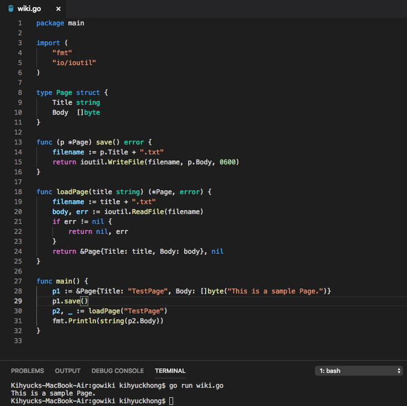Click the 'go run wiki.go' command text
This screenshot has width=407, height=406.
pos(196,386)
